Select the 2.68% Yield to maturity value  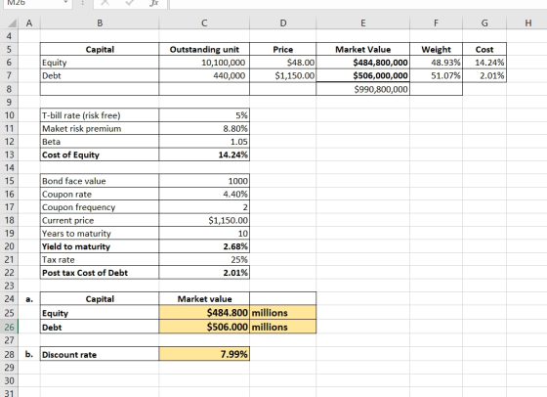204,246
